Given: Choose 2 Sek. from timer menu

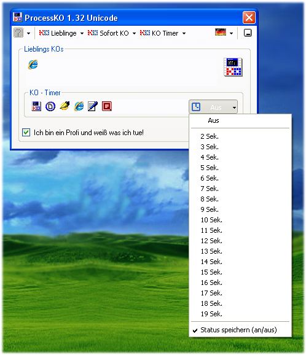Looking at the screenshot, I should point(240,136).
